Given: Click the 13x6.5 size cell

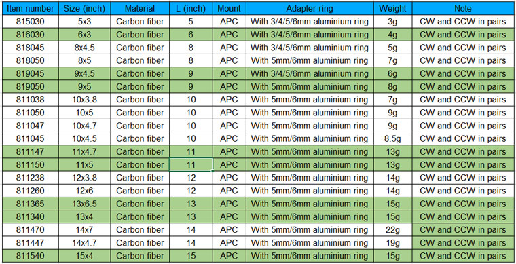Looking at the screenshot, I should 85,204.
